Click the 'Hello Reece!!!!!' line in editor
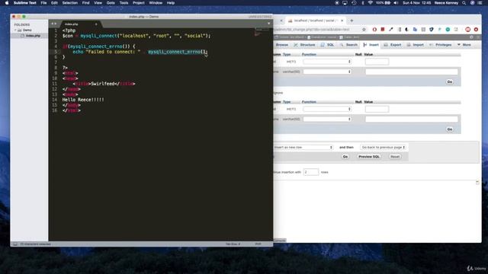488x274 pixels. coord(83,100)
